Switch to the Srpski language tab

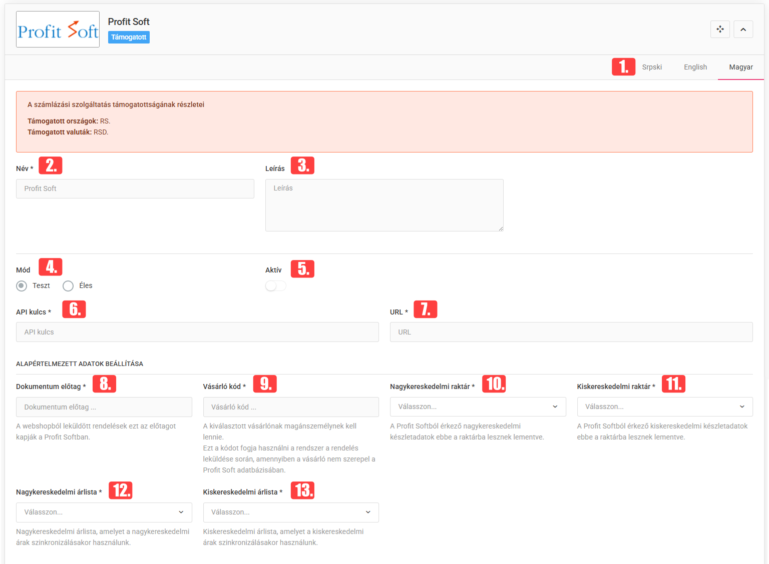coord(652,67)
